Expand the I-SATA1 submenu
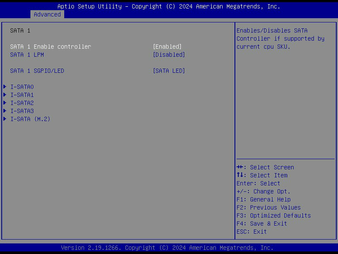The width and height of the screenshot is (338, 254). (22, 95)
